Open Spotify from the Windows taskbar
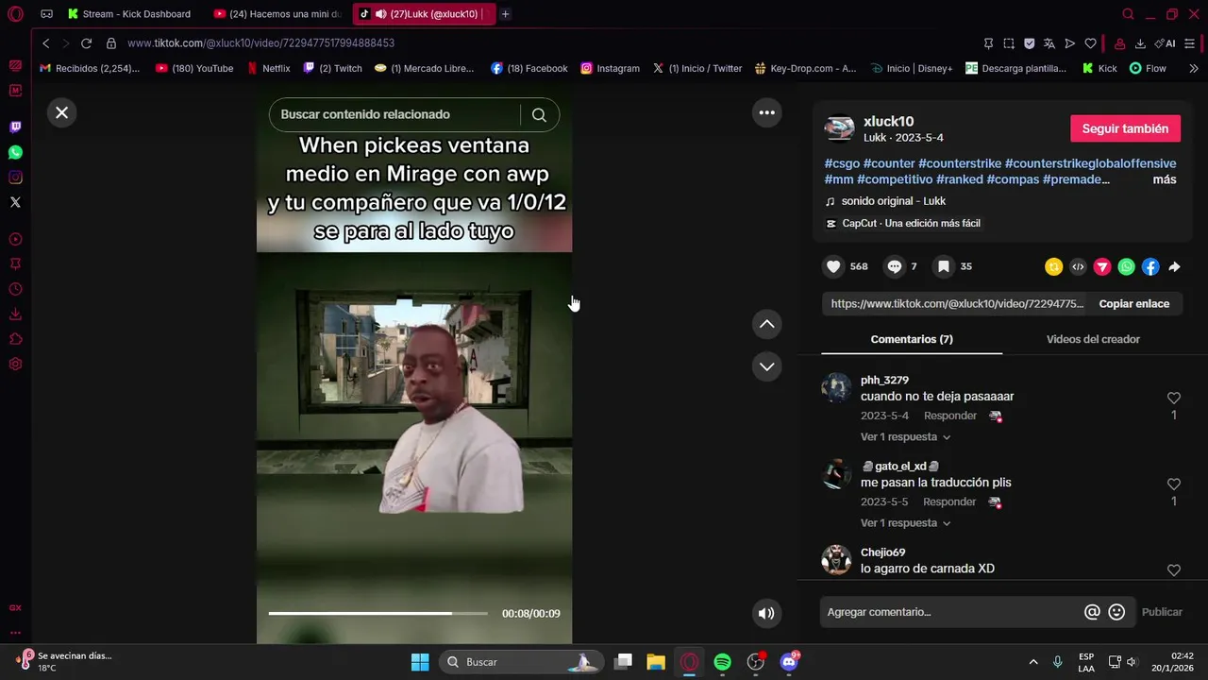This screenshot has width=1208, height=680. click(x=722, y=662)
